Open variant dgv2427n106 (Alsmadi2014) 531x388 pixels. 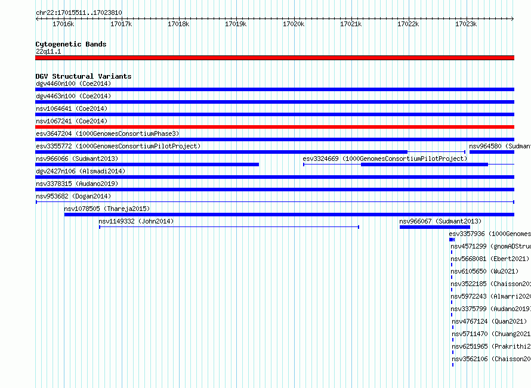81,171
